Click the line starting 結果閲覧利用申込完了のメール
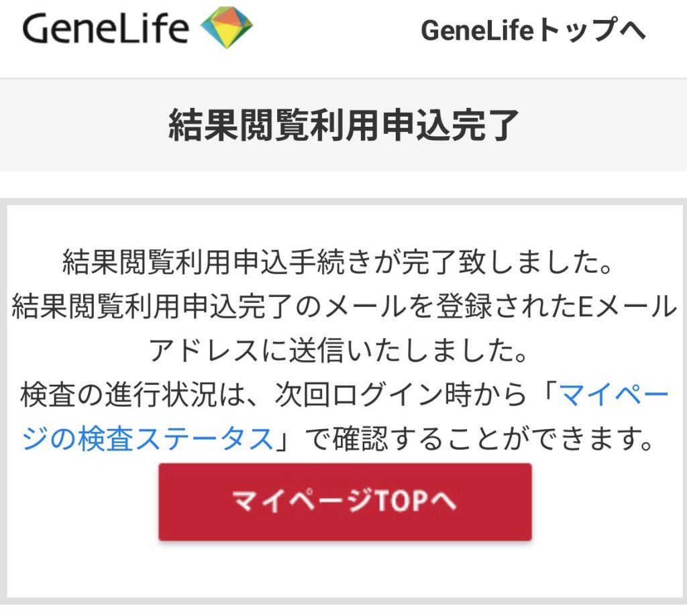The width and height of the screenshot is (687, 614). 343,307
